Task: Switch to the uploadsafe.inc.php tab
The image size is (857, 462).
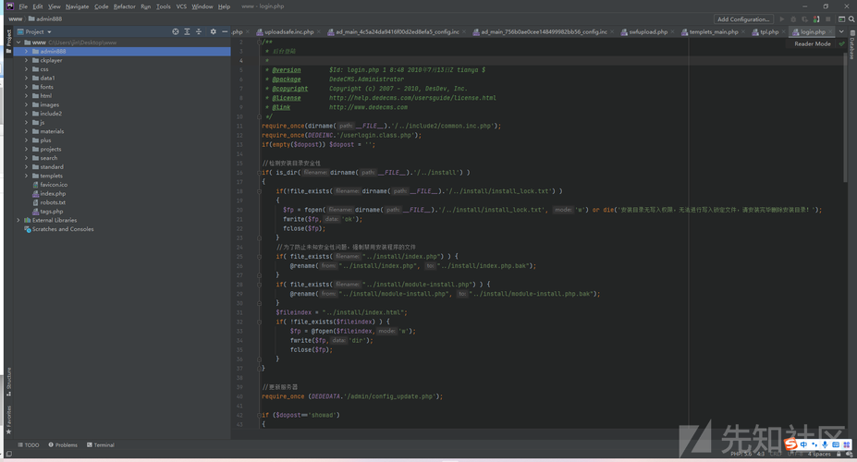Action: pyautogui.click(x=289, y=31)
